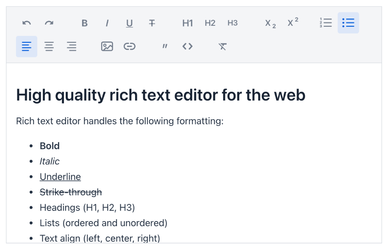Screen dimensions: 388x249
Task: Apply the H2 heading style
Action: (x=210, y=23)
